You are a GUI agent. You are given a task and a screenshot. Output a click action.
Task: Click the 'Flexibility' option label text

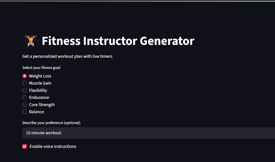tap(38, 90)
